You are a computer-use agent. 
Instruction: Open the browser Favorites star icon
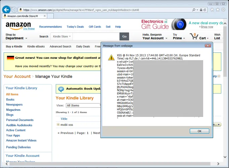(218, 10)
